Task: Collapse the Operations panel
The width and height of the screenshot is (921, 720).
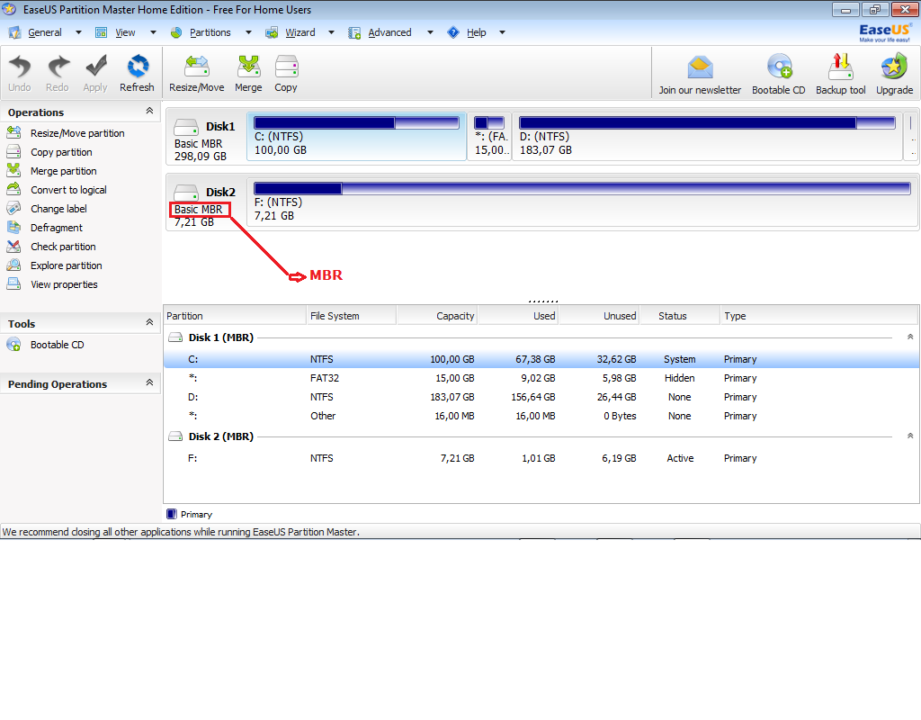Action: click(149, 111)
